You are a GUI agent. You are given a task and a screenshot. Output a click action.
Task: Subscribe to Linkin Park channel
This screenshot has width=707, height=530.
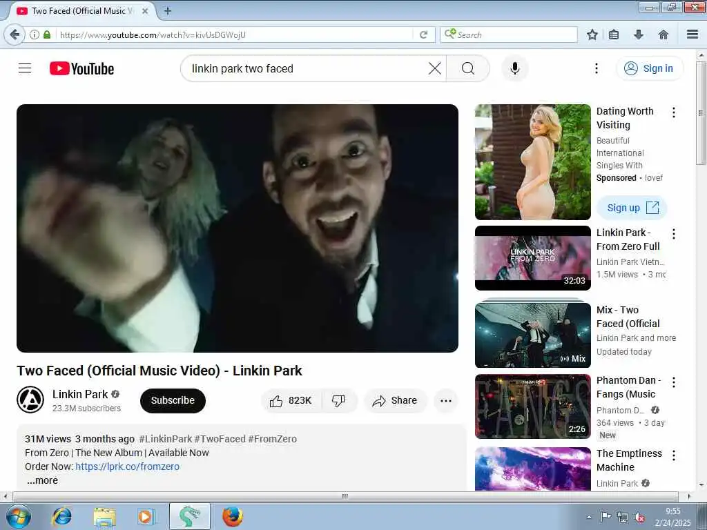tap(173, 401)
